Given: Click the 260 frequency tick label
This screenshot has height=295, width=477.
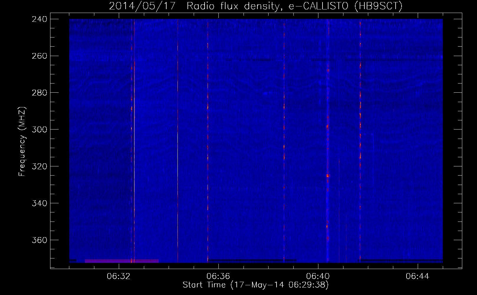Looking at the screenshot, I should click(x=40, y=56).
